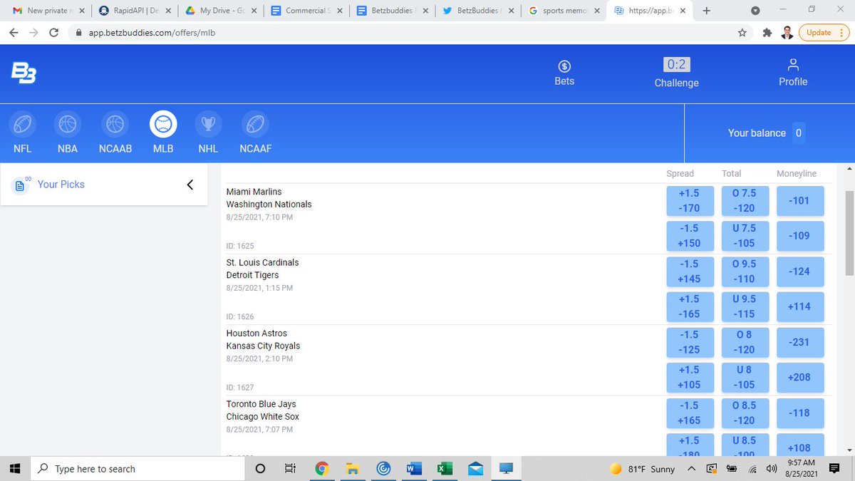Pick Astros-Royals over O 8 -120
The width and height of the screenshot is (855, 481).
(744, 342)
